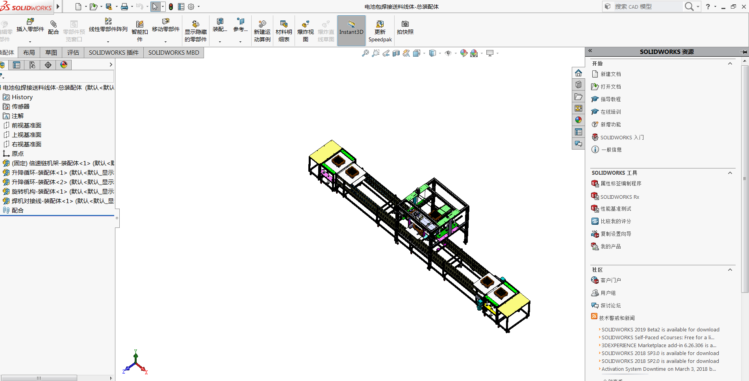
Task: Click the Edit Appearance icon in view toolbar
Action: (x=464, y=53)
